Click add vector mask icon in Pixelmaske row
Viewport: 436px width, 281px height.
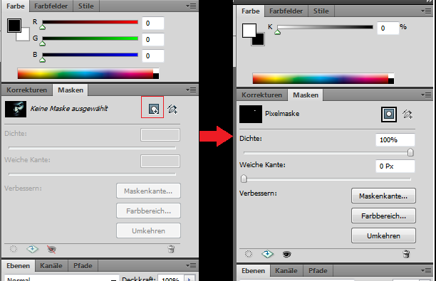point(408,114)
